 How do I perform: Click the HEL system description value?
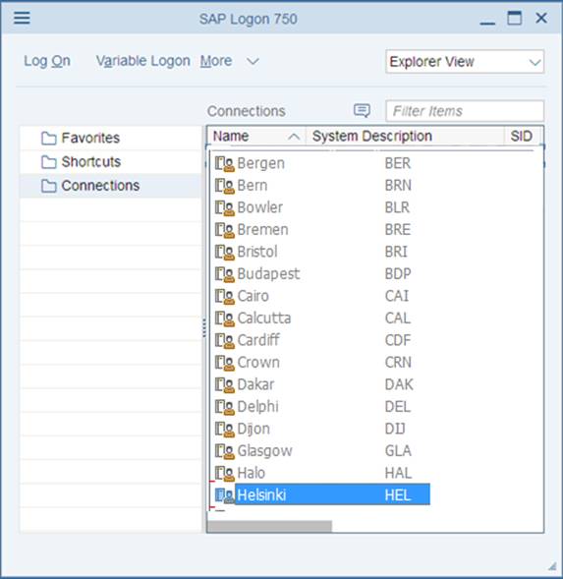click(398, 495)
